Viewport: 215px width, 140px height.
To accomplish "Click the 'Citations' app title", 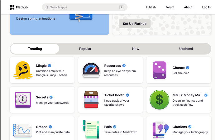I will coord(179,127).
